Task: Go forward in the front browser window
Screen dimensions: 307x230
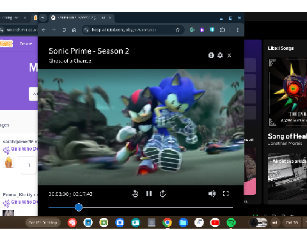Action: [54, 30]
